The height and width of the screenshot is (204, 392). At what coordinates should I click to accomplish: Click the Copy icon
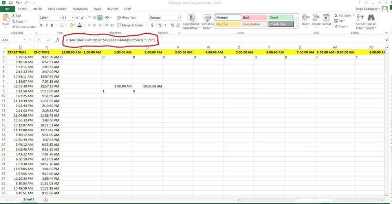click(13, 21)
